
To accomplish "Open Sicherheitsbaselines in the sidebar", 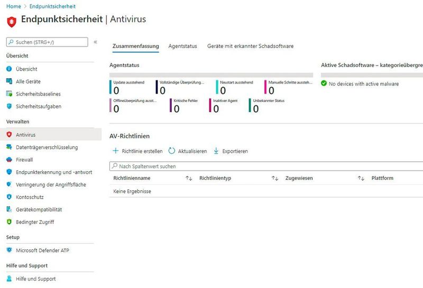I will [38, 94].
